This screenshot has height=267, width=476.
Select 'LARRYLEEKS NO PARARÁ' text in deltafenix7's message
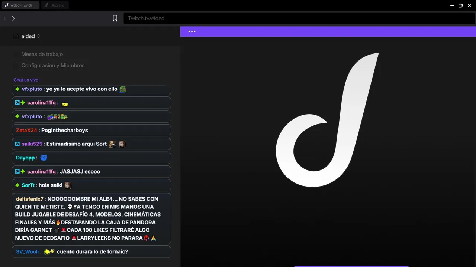110,238
